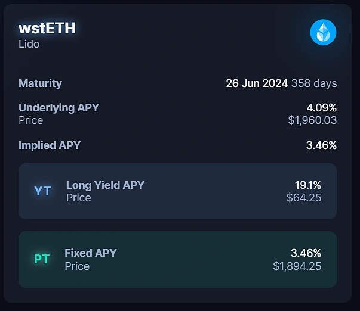Click the $1,894.25 PT price
The height and width of the screenshot is (311, 360).
point(297,266)
